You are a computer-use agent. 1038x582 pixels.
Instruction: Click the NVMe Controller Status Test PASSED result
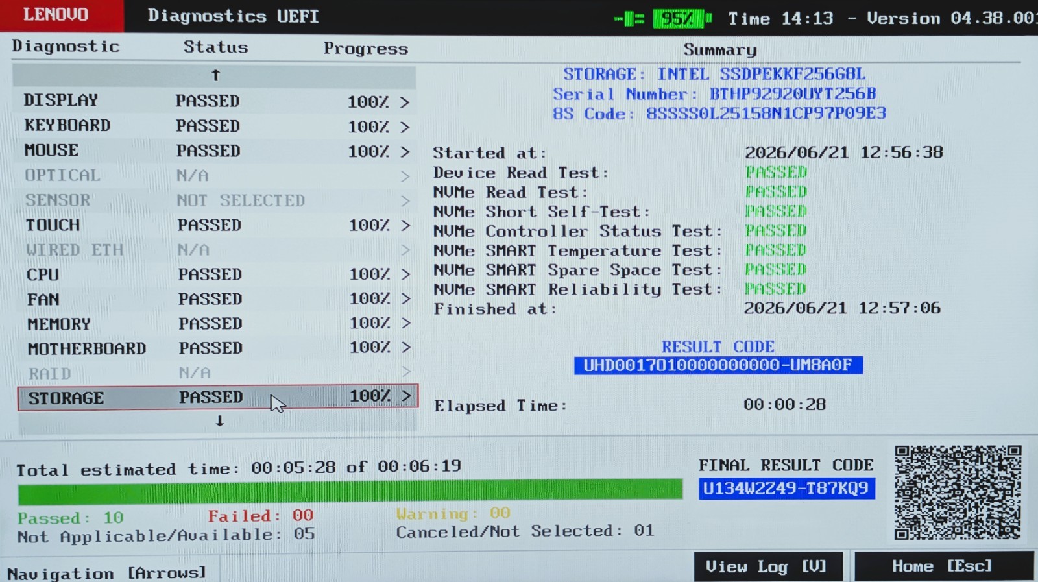[776, 231]
